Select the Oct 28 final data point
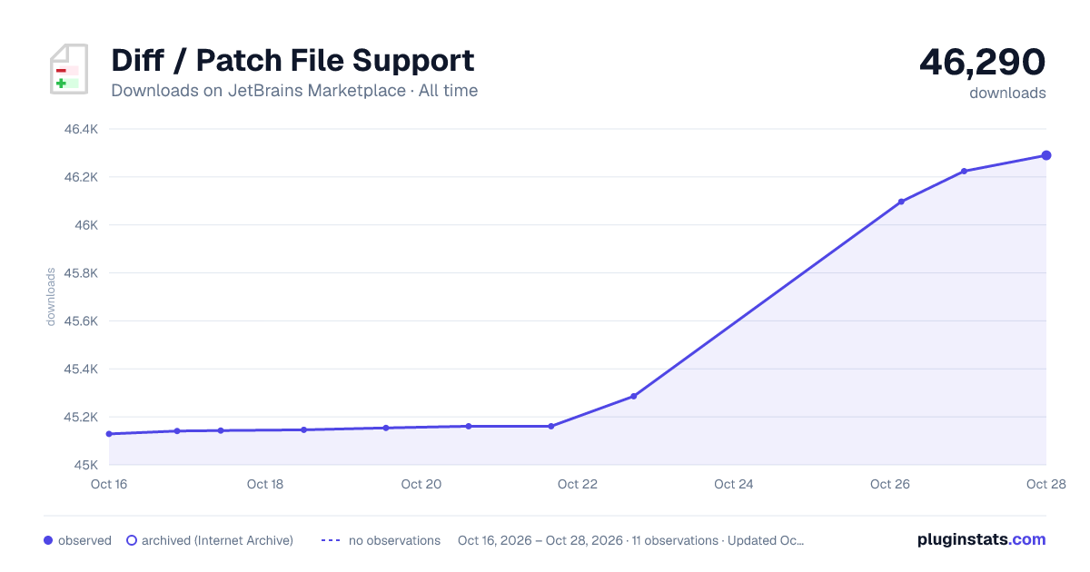Screen dimensions: 1090x572 tap(1046, 155)
